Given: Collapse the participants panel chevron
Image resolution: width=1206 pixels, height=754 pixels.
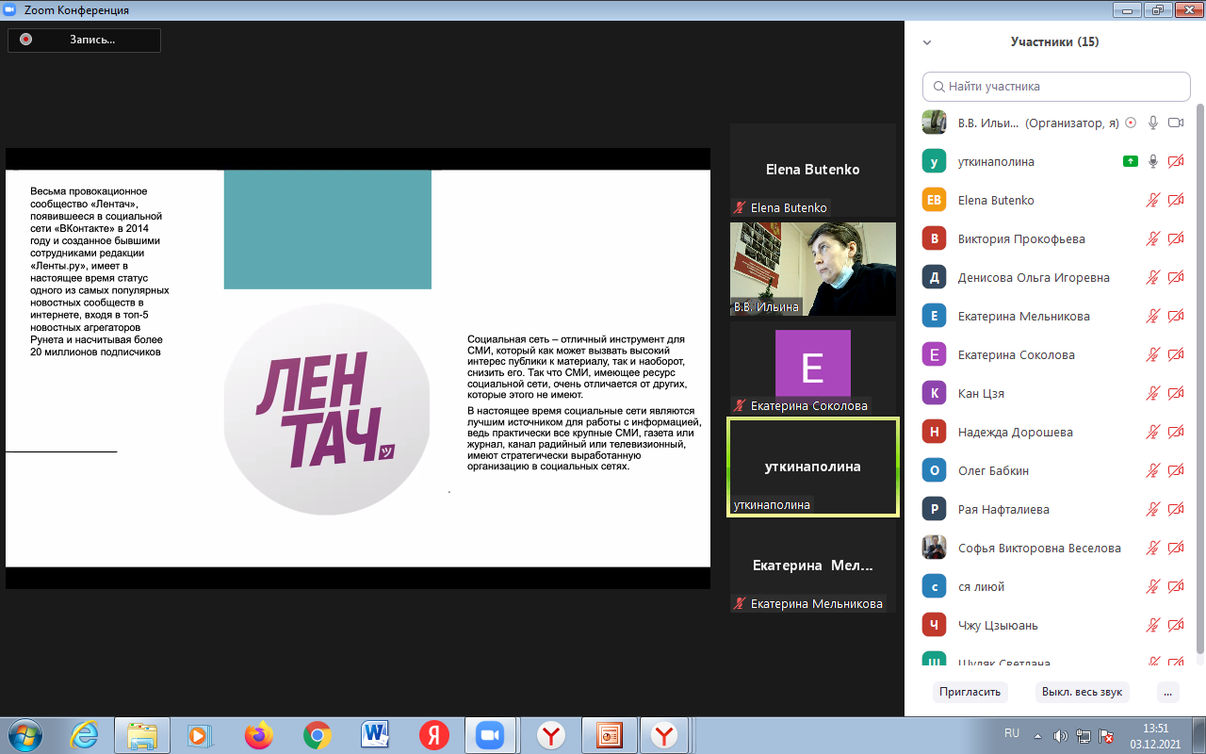Looking at the screenshot, I should pos(927,42).
